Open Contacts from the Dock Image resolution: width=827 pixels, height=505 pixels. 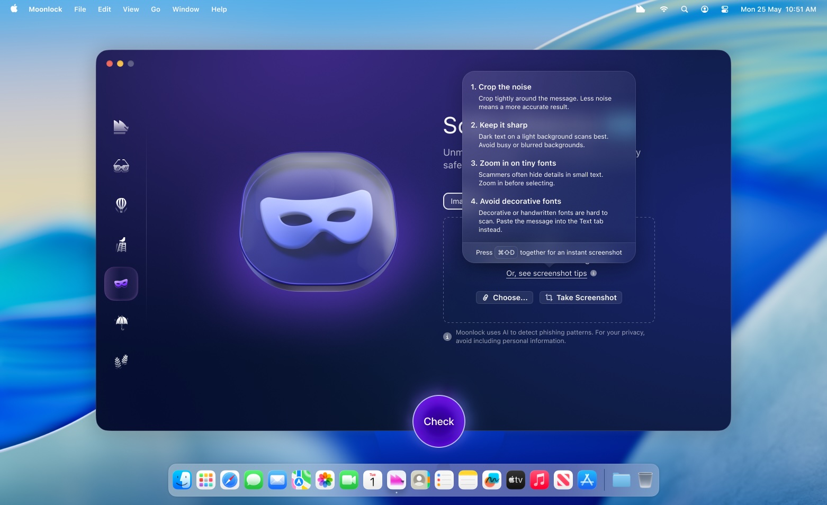tap(420, 480)
